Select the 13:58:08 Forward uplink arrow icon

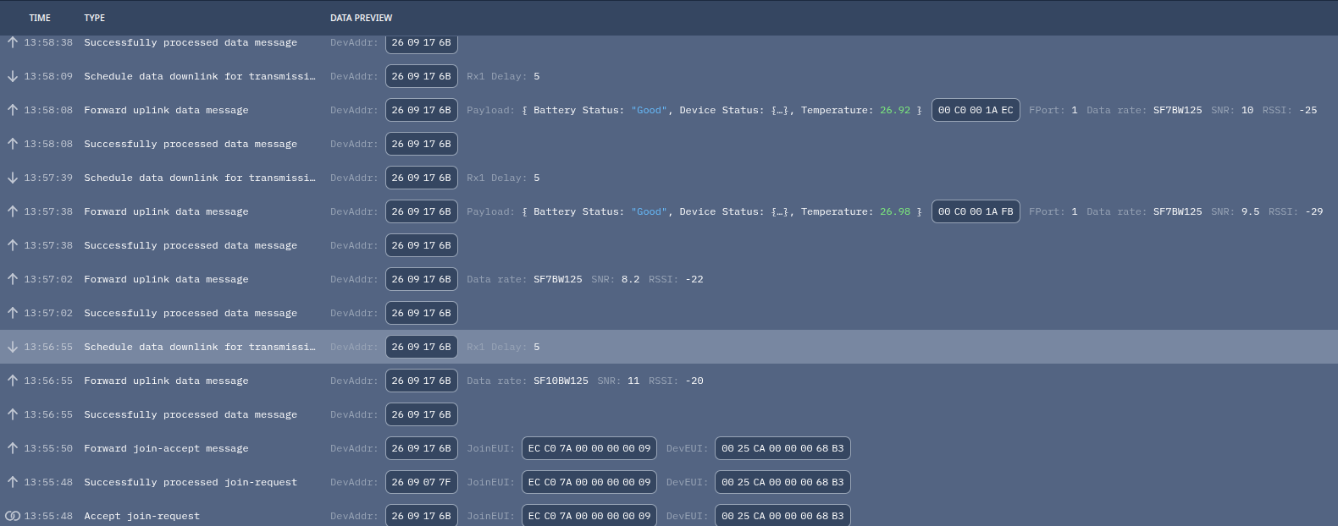[13, 110]
